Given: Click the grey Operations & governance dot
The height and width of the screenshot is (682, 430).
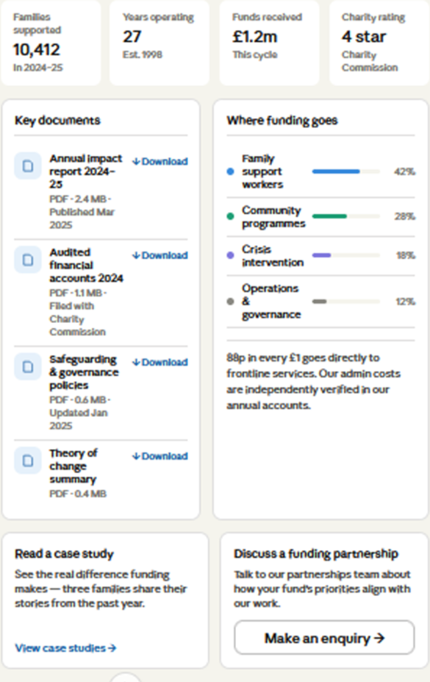Looking at the screenshot, I should tap(231, 301).
